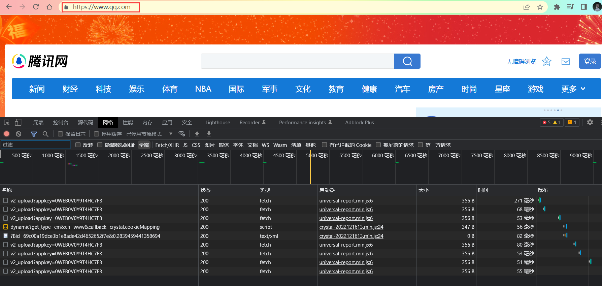The width and height of the screenshot is (602, 286).
Task: Import HAR file with upload arrow
Action: tap(197, 134)
